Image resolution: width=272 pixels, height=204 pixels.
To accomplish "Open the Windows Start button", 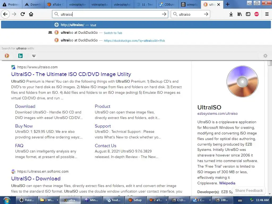I will (x=6, y=200).
